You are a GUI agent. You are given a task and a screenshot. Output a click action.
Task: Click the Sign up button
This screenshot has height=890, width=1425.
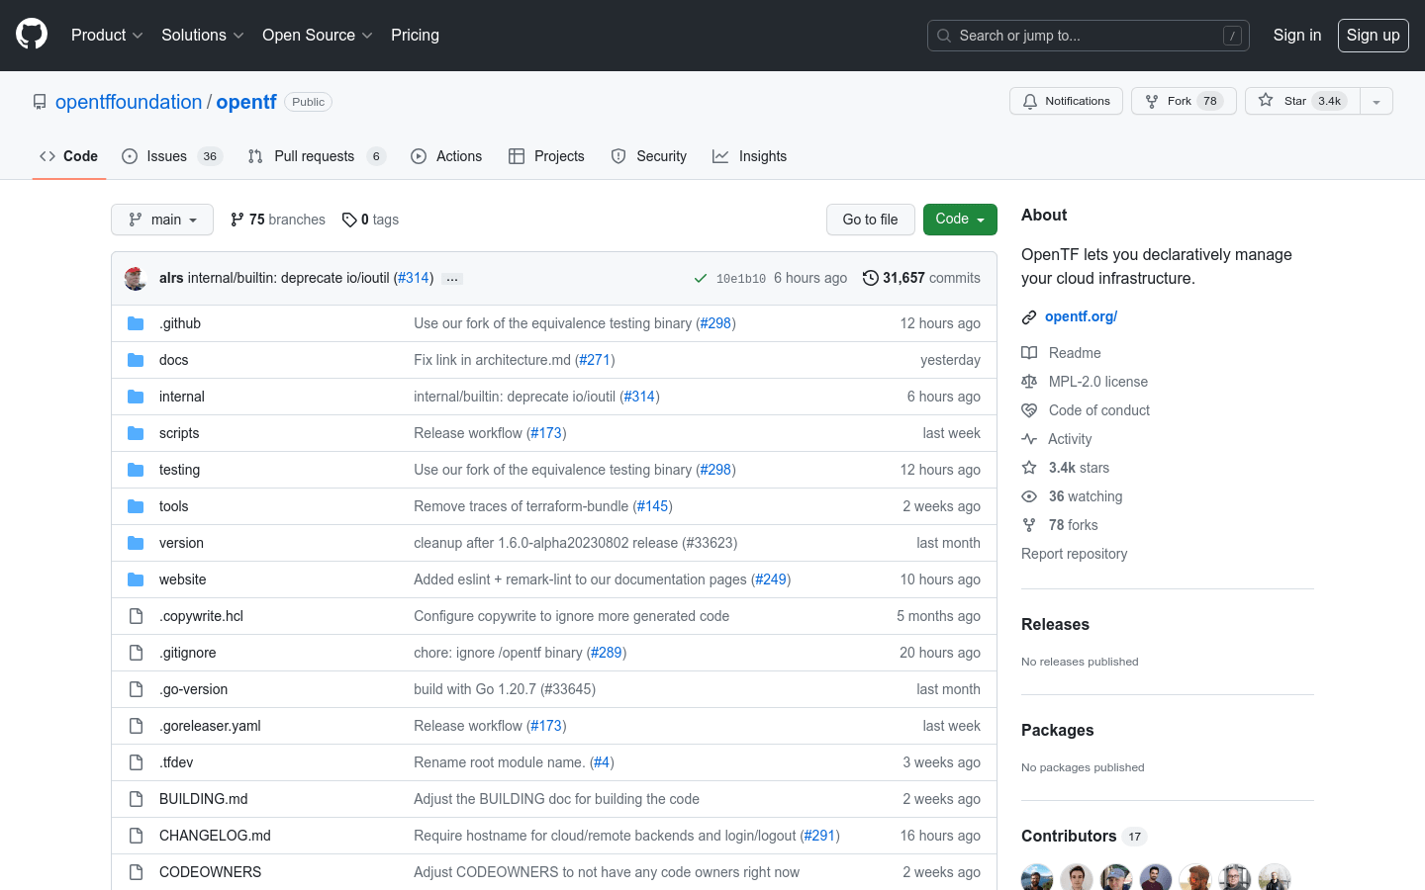pyautogui.click(x=1374, y=35)
